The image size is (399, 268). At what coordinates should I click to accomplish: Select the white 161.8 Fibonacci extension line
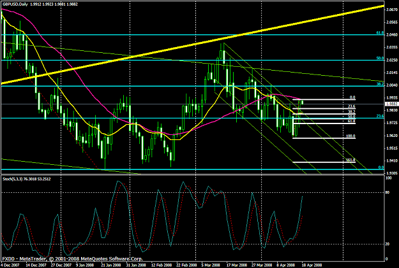click(x=324, y=162)
